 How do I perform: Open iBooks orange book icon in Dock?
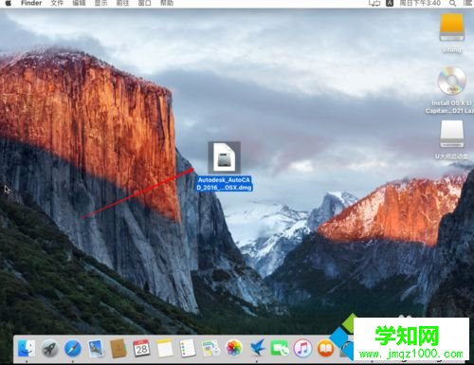[x=325, y=348]
